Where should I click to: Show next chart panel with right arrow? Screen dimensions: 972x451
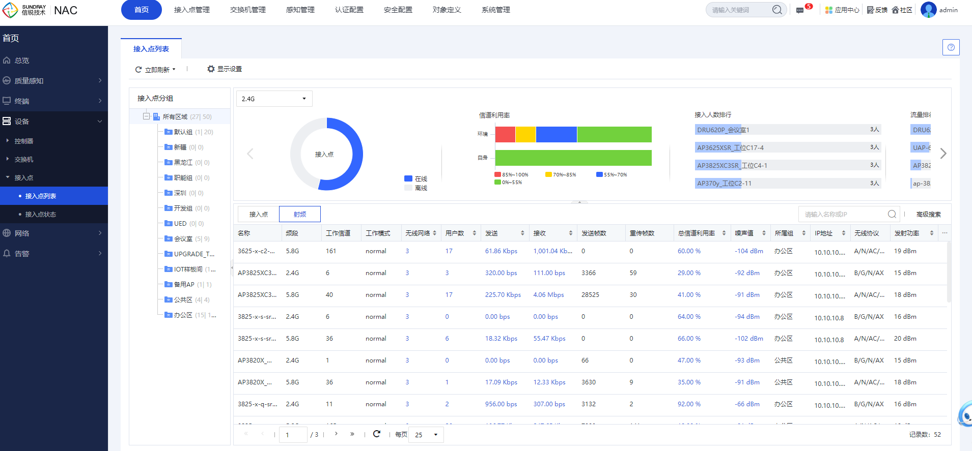click(943, 154)
